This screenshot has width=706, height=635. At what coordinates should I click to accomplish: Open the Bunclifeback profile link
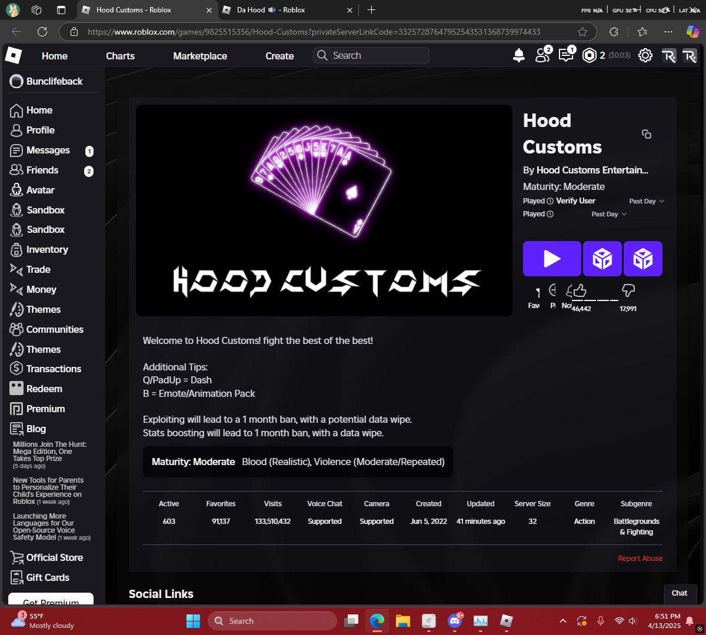(x=47, y=81)
